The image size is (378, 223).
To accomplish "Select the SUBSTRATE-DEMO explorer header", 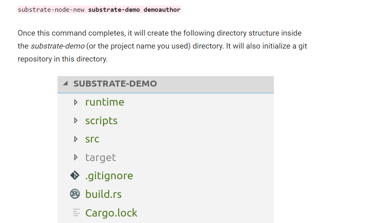I will coord(115,84).
